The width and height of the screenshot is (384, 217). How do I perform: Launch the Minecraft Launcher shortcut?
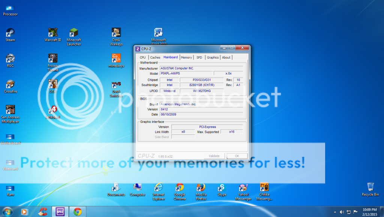coord(74,33)
